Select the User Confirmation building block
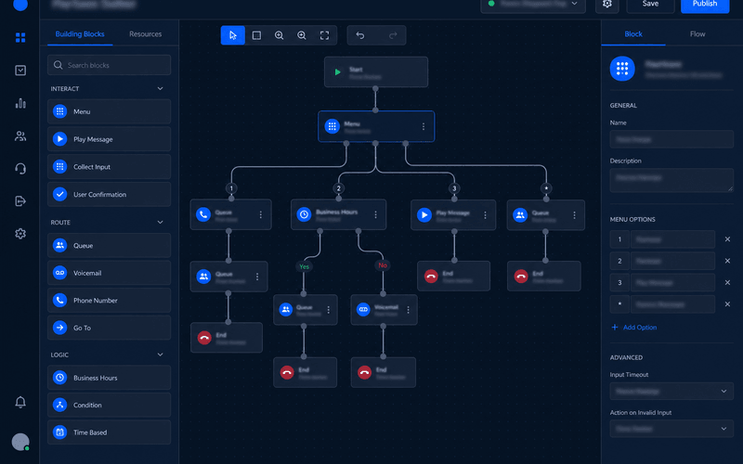This screenshot has height=464, width=743. [109, 194]
